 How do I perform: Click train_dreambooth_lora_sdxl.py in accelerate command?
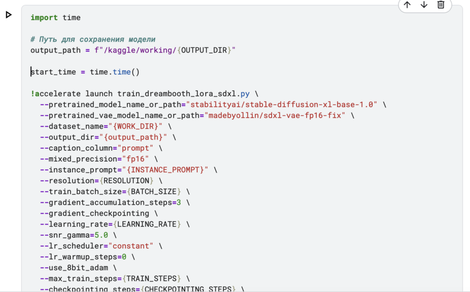[183, 94]
